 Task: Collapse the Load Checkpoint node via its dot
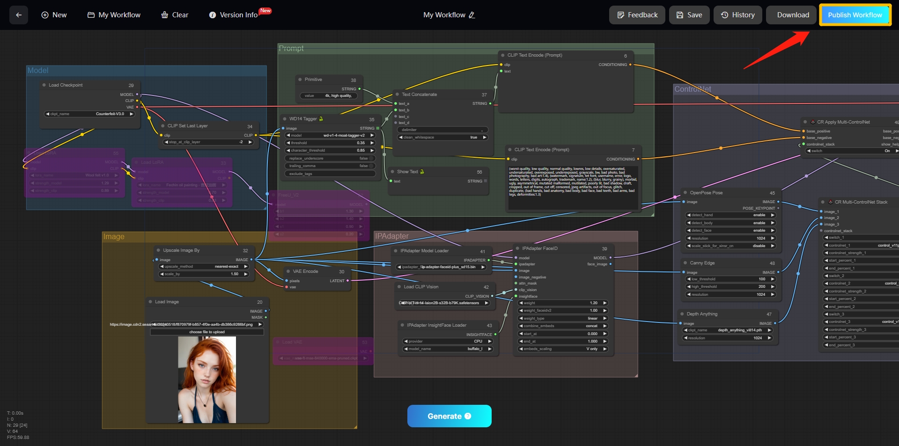(x=44, y=85)
